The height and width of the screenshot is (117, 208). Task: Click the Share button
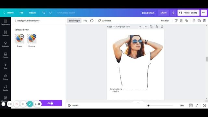163,13
